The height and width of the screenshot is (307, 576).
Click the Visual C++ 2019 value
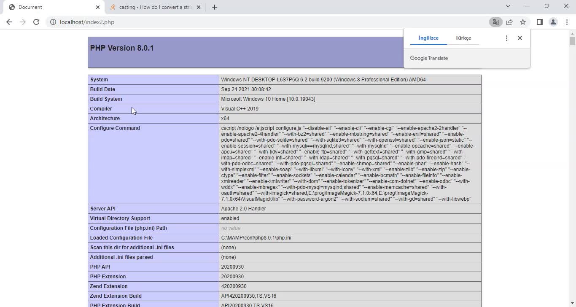pyautogui.click(x=240, y=109)
